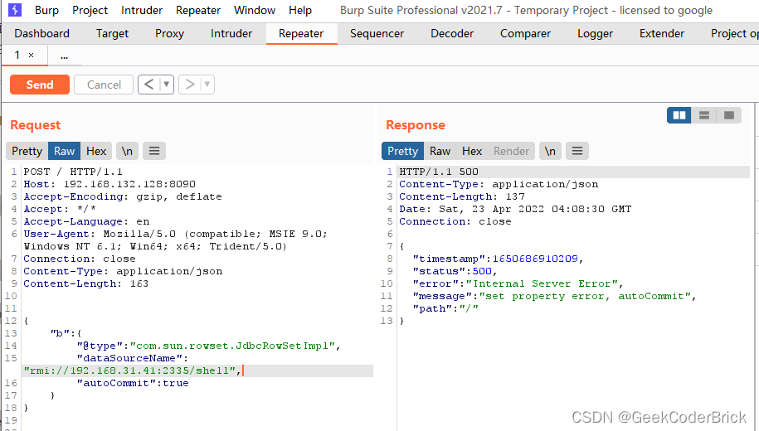Open the forward history dropdown arrow

point(207,85)
